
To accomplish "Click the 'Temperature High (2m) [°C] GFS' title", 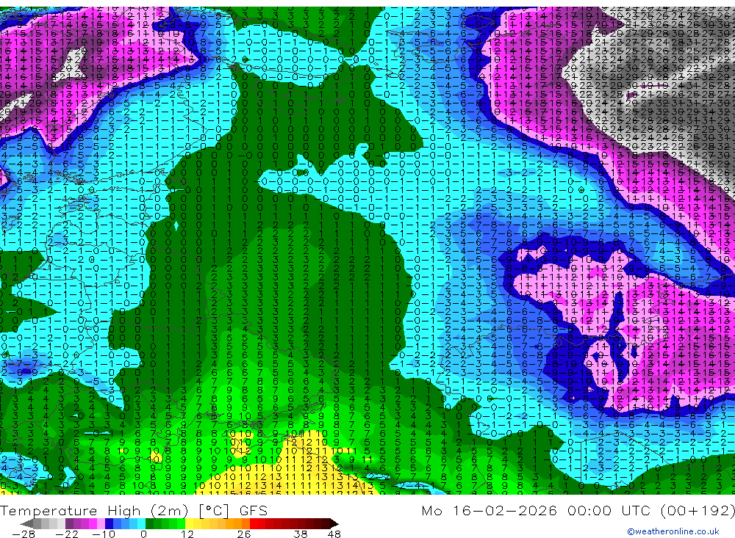I will (x=134, y=510).
